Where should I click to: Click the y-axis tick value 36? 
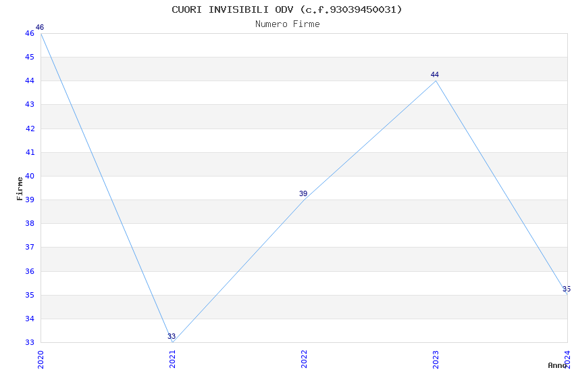[x=30, y=271]
